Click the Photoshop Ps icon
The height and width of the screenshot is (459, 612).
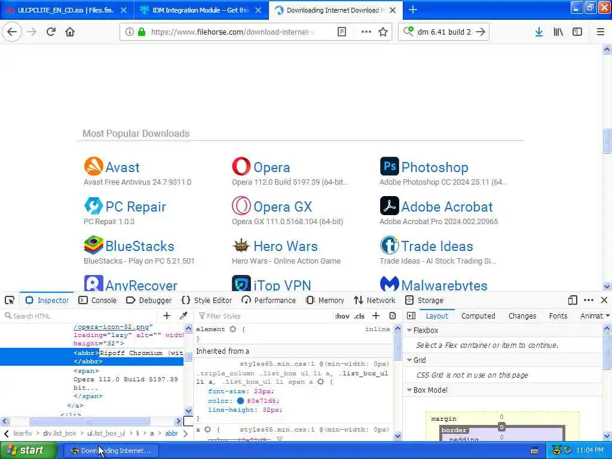click(x=390, y=166)
